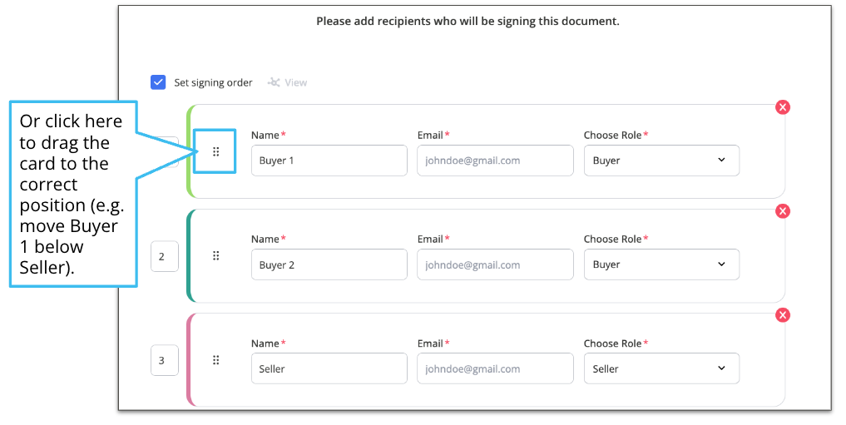Click the drag handle on Seller card
This screenshot has width=846, height=425.
pos(215,360)
